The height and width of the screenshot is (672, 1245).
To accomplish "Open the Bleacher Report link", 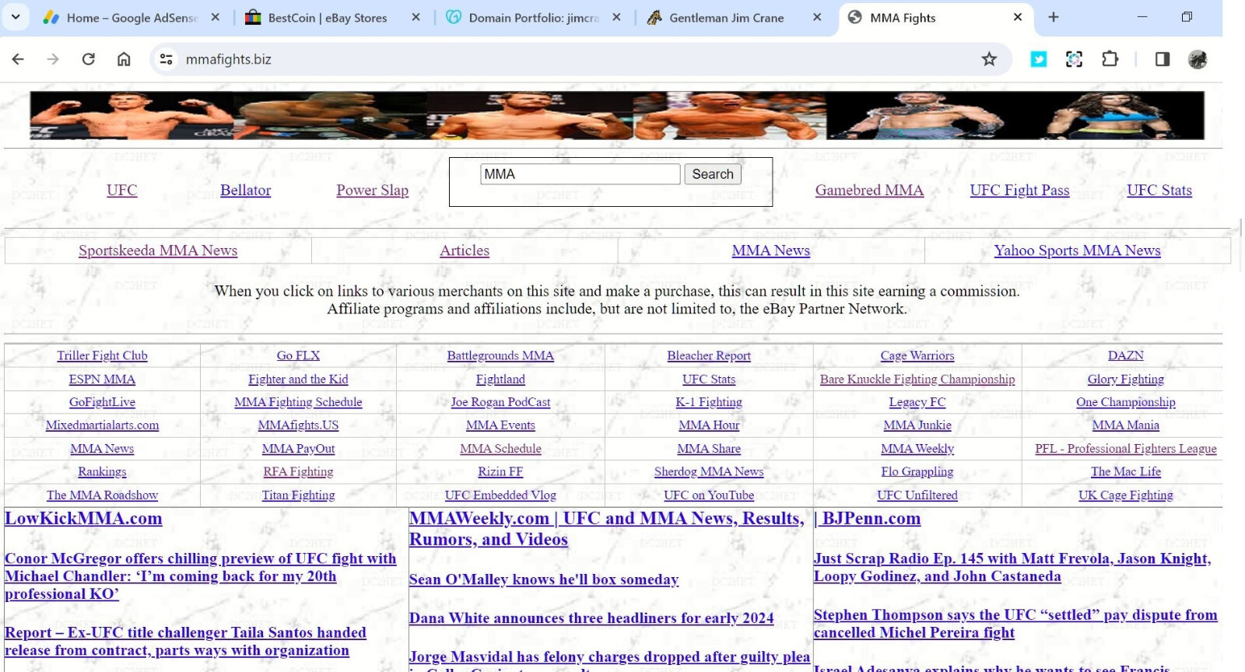I will tap(709, 355).
